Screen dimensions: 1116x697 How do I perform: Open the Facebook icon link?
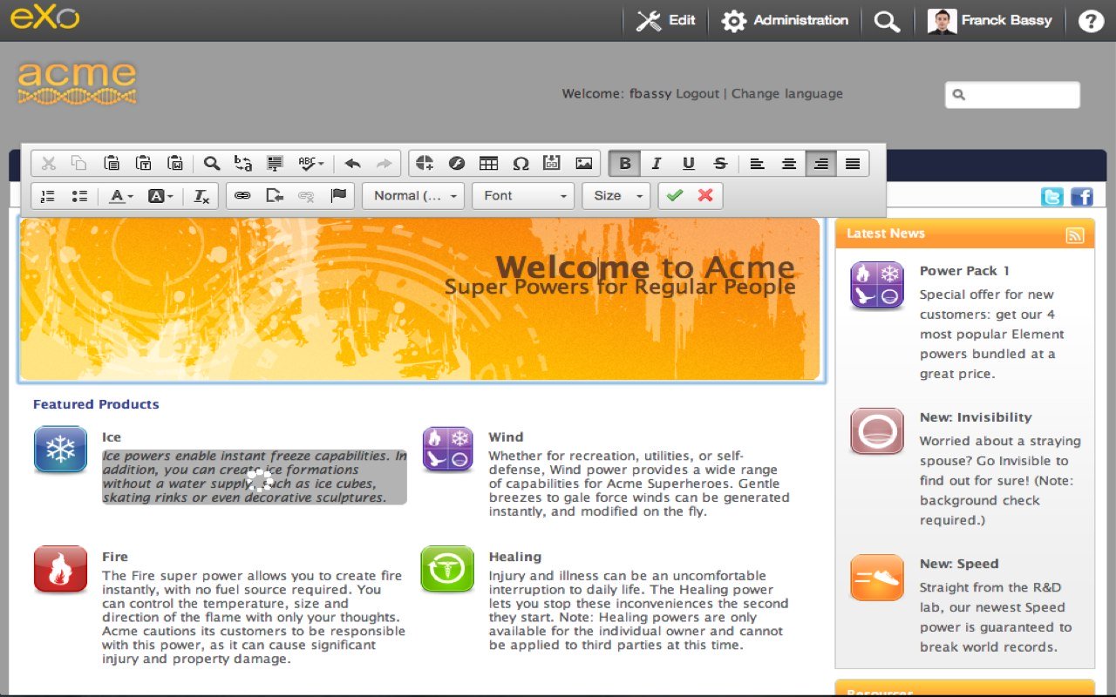click(1082, 197)
